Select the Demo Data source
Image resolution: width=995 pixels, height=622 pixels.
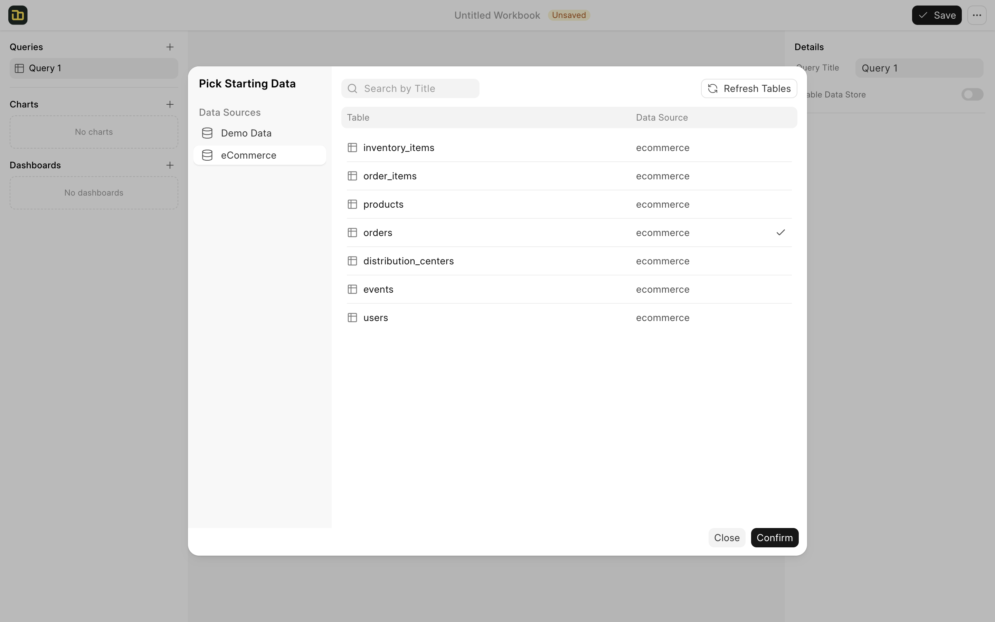(260, 133)
